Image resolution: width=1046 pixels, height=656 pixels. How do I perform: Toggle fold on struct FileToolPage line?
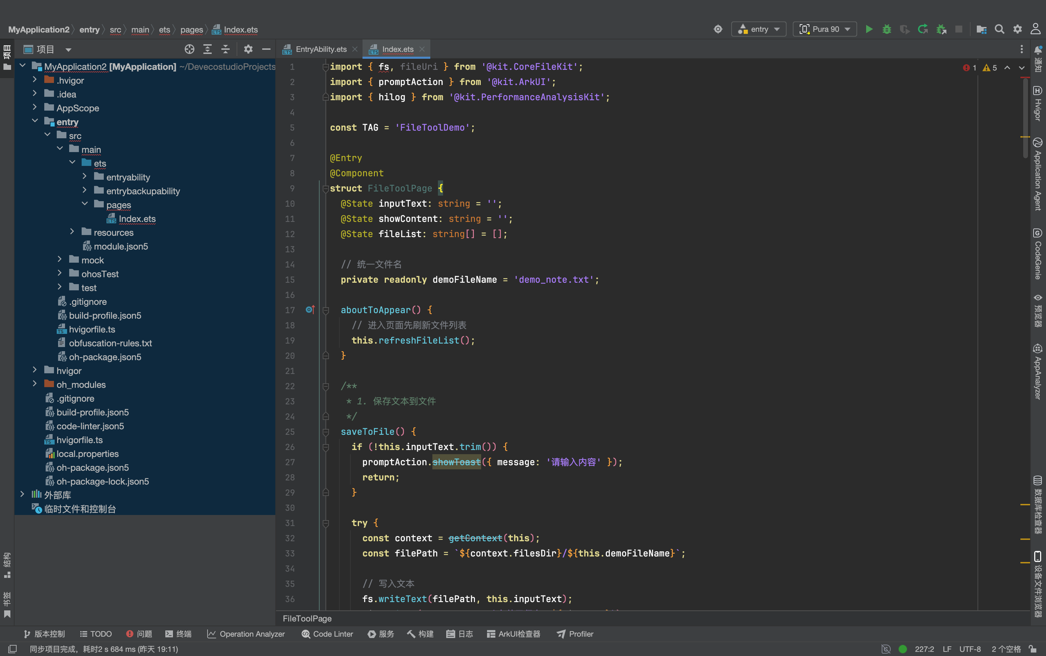click(x=325, y=188)
